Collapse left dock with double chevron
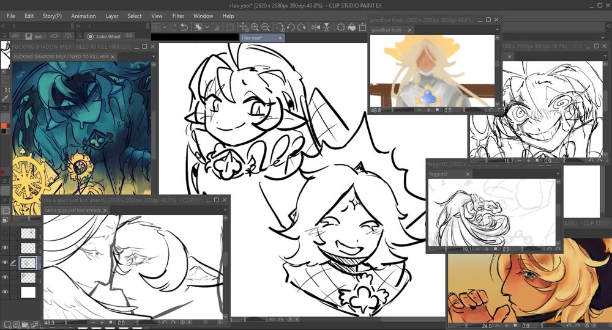612x330 pixels. 3,26
